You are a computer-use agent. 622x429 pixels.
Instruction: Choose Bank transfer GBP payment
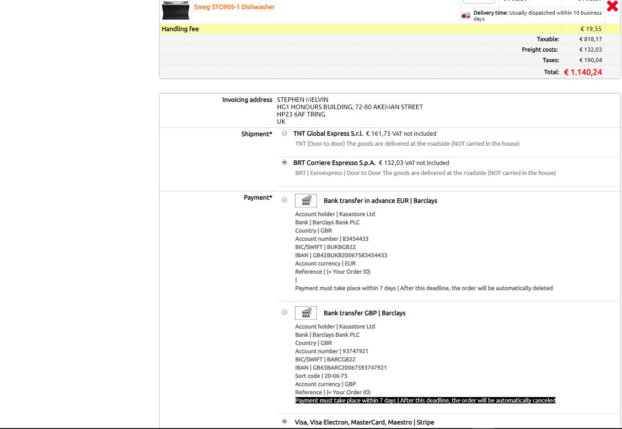[284, 312]
